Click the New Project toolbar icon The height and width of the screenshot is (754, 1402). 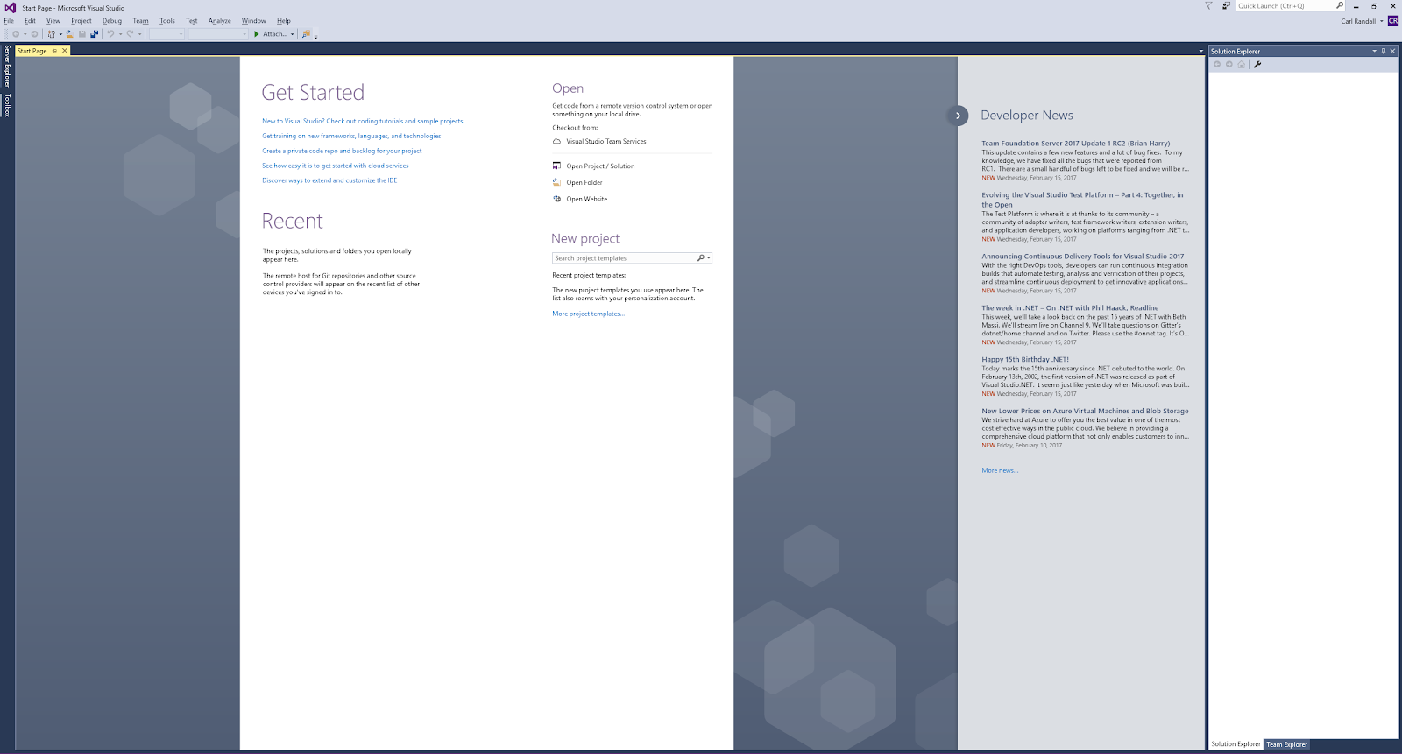(x=52, y=34)
